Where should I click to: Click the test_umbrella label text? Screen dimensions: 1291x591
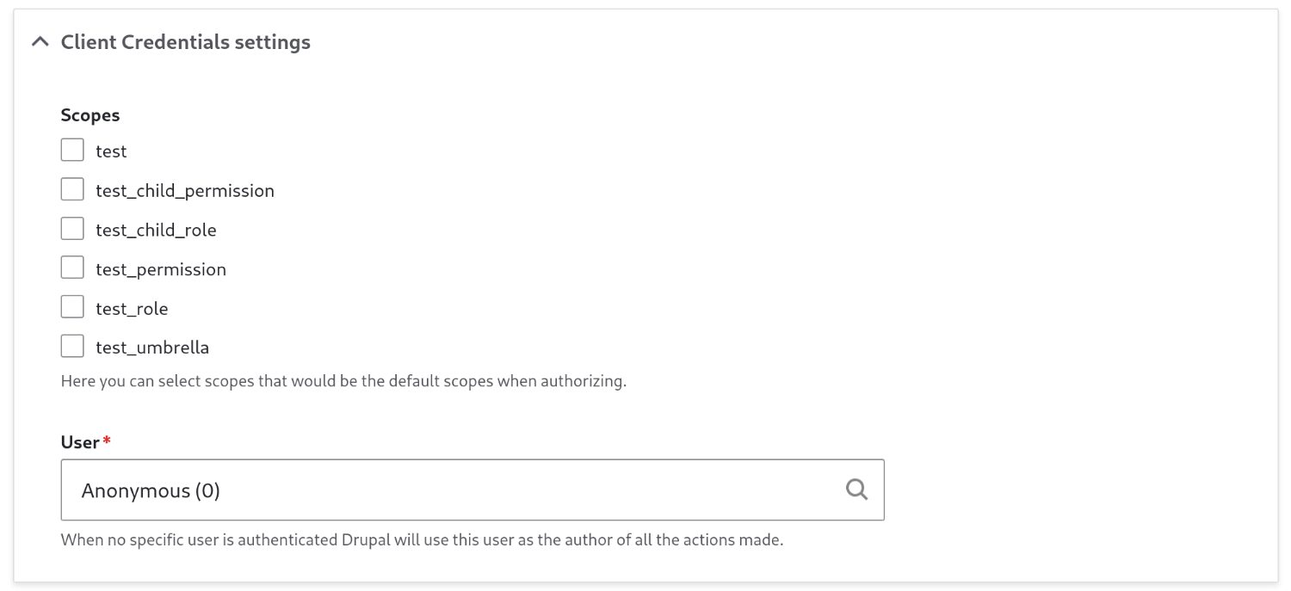(x=152, y=346)
